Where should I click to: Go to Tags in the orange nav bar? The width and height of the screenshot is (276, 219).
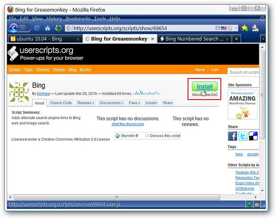pyautogui.click(x=28, y=70)
